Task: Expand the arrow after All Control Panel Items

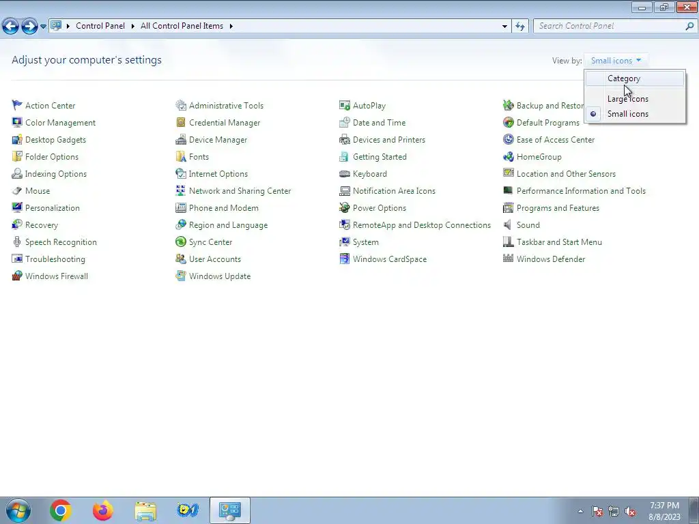Action: 231,27
